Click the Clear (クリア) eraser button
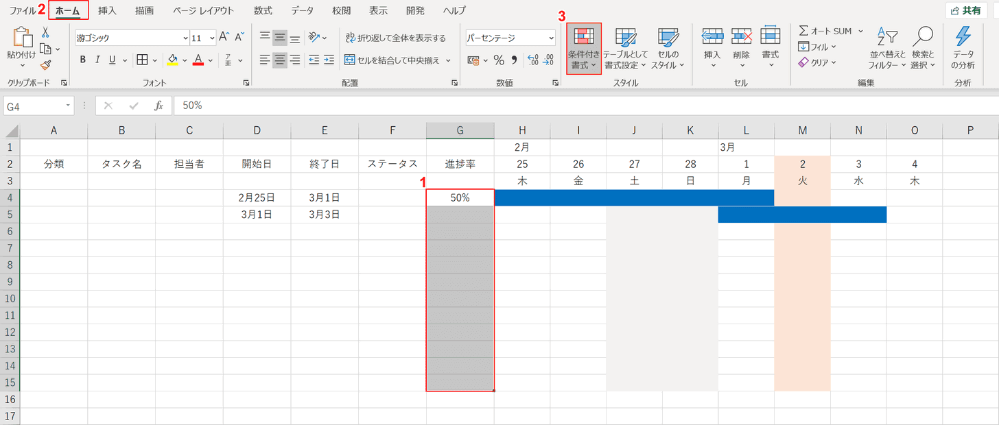999x425 pixels. [x=817, y=62]
